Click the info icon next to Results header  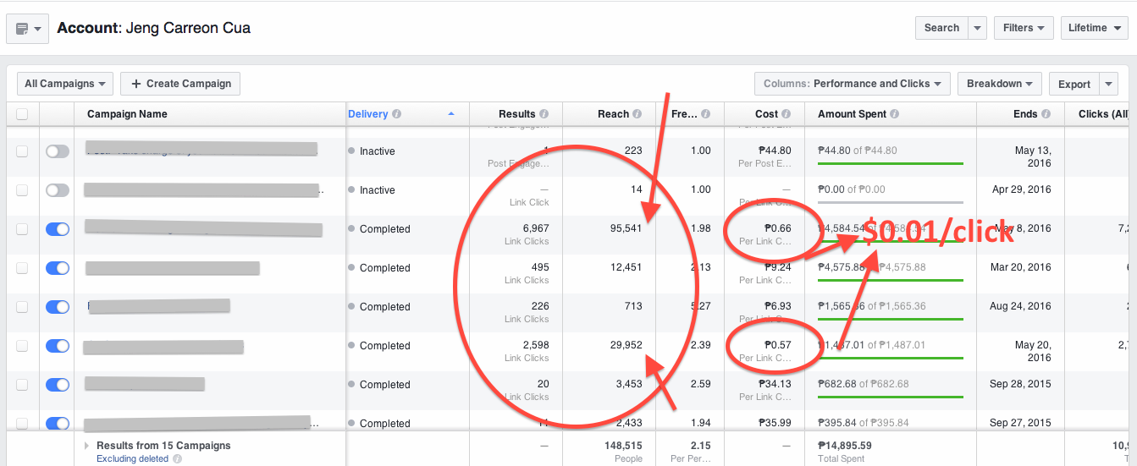click(544, 114)
